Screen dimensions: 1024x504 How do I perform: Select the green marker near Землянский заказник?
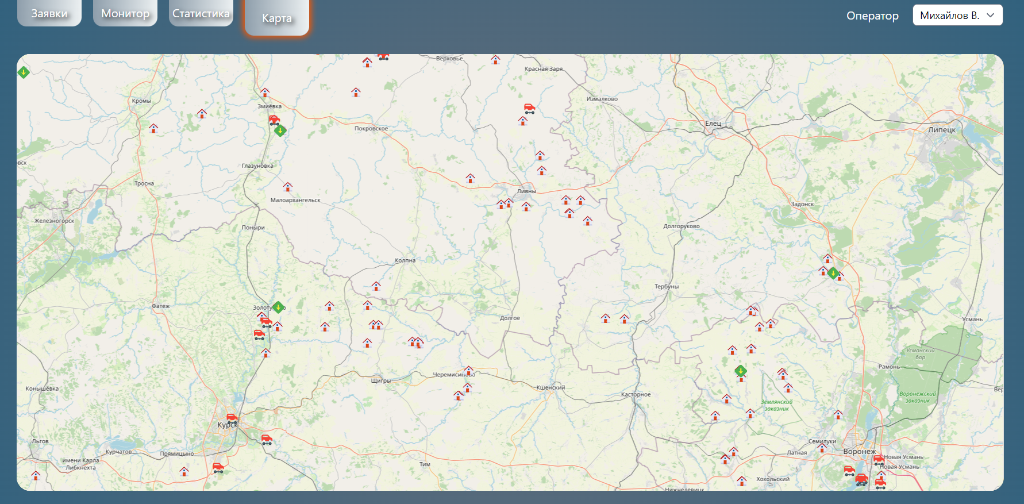[x=741, y=371]
